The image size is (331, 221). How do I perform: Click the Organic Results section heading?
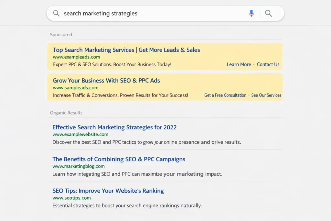tap(66, 113)
